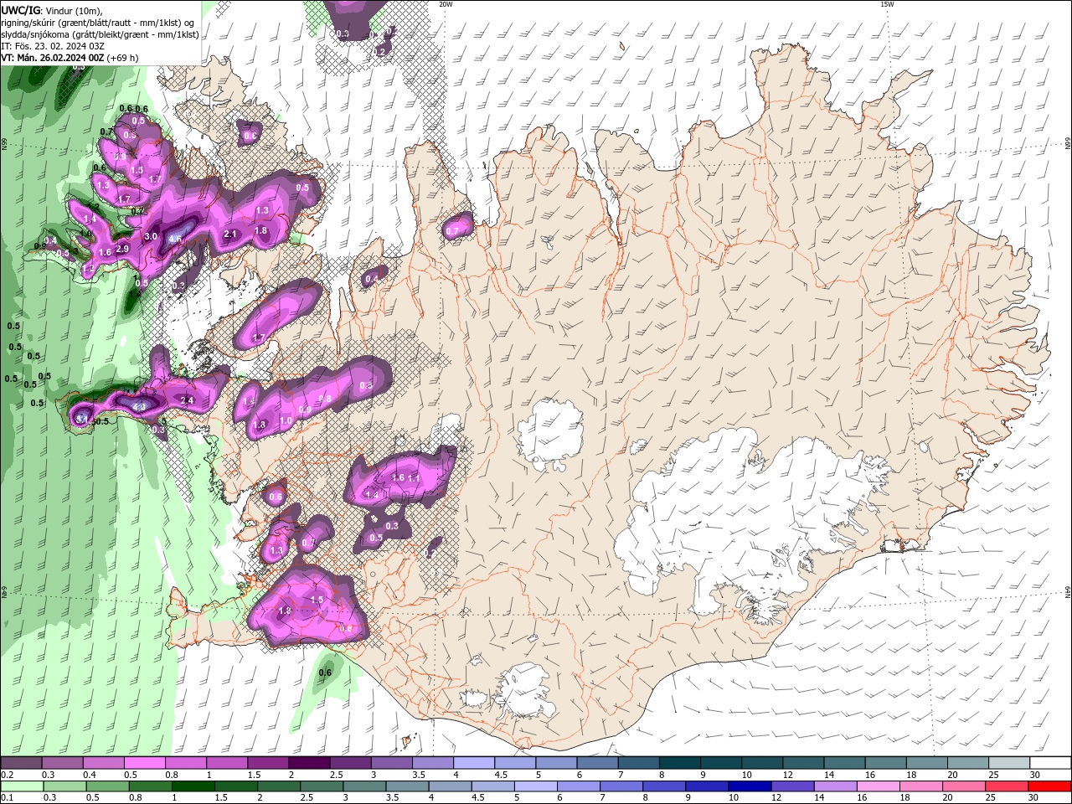Click the '(+69 h)' forecast offset text
Screen dimensions: 1072x804
(123, 58)
